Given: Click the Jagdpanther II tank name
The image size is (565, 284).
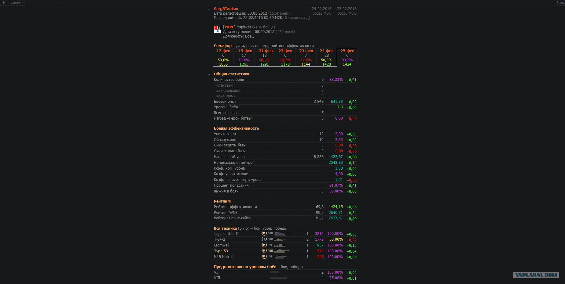Looking at the screenshot, I should [x=226, y=234].
